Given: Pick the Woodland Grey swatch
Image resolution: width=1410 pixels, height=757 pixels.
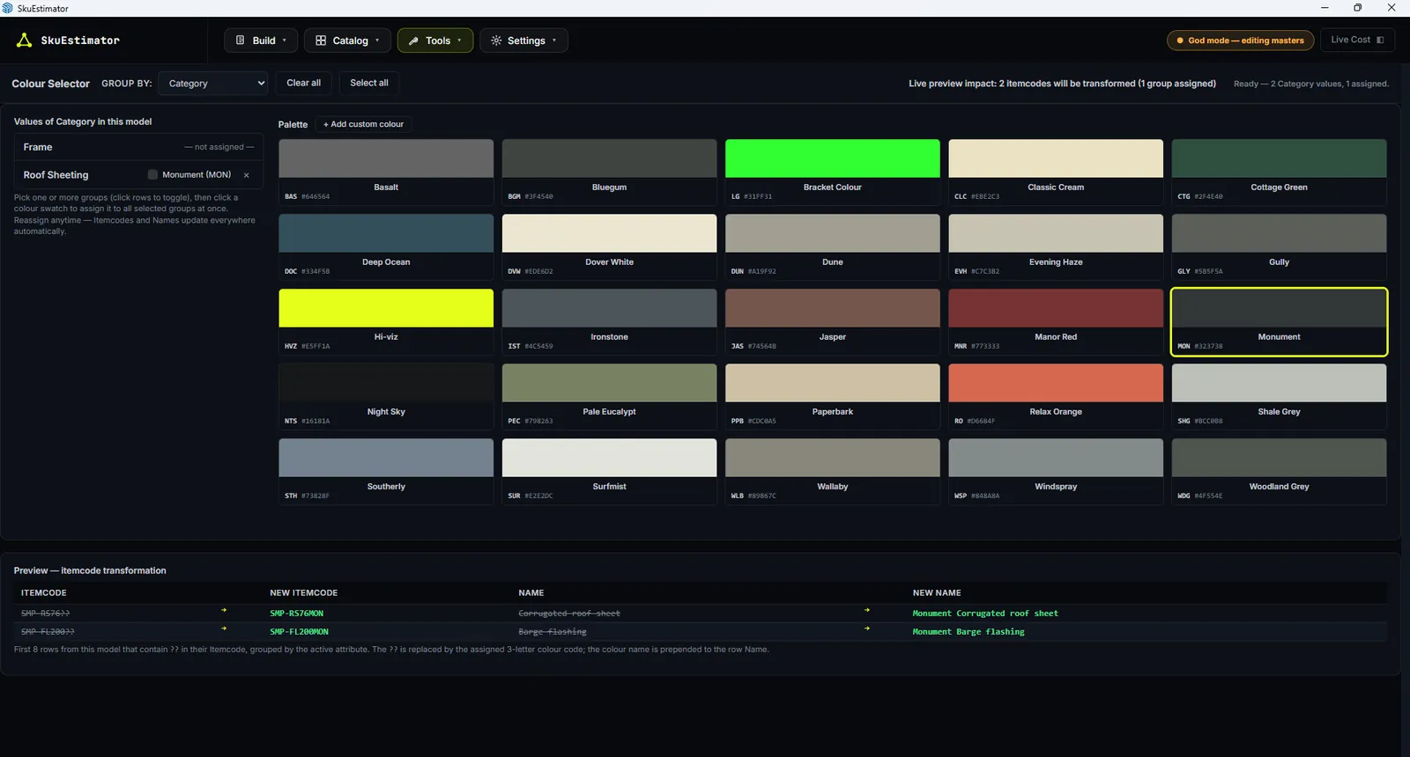Looking at the screenshot, I should point(1279,471).
